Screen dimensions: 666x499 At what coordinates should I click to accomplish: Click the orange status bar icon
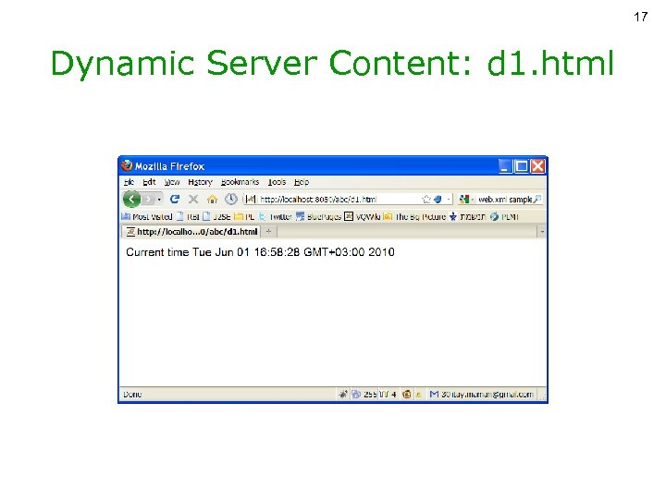point(406,395)
